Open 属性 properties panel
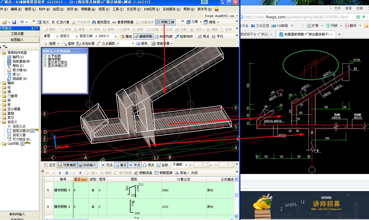 click(126, 36)
